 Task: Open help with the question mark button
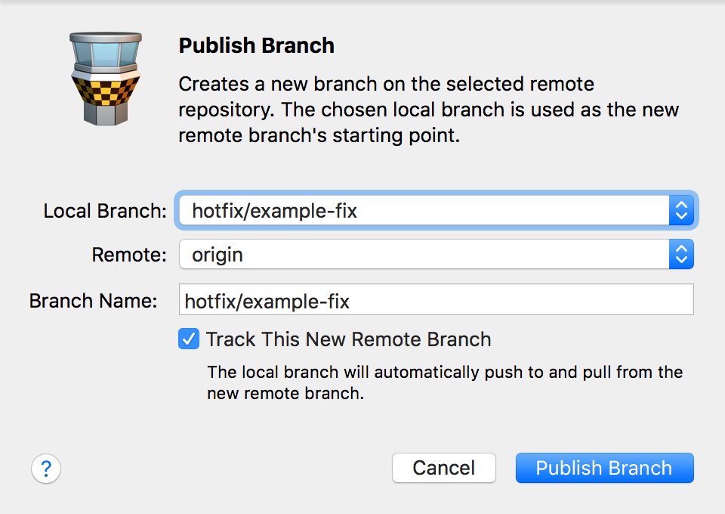click(46, 468)
